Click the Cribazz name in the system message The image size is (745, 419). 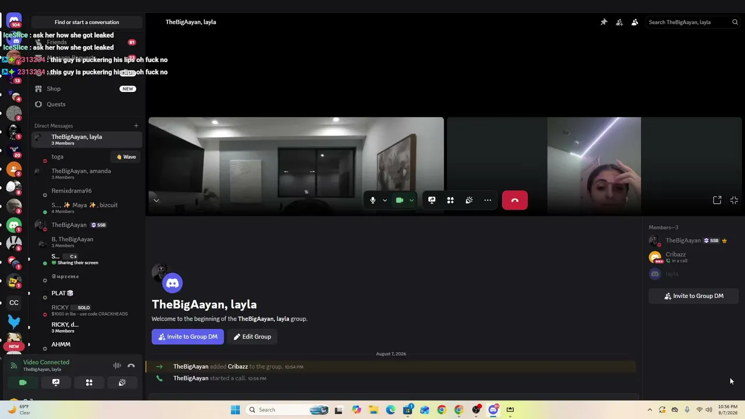(x=237, y=367)
